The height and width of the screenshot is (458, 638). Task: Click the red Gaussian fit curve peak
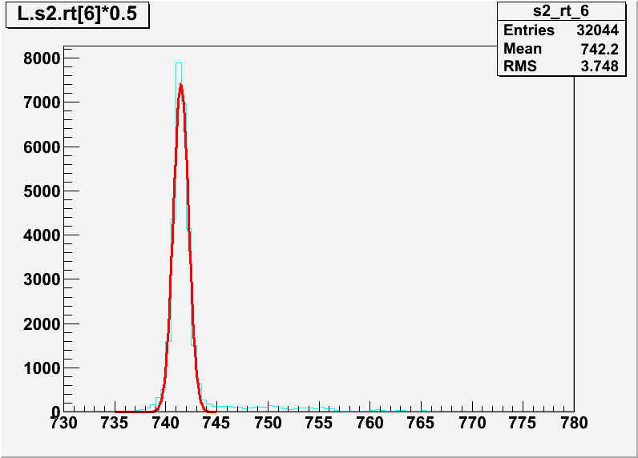coord(180,86)
